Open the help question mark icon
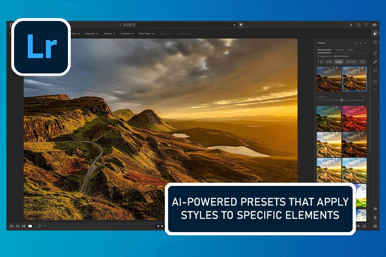Screen dimensions: 386x257 coord(366,24)
